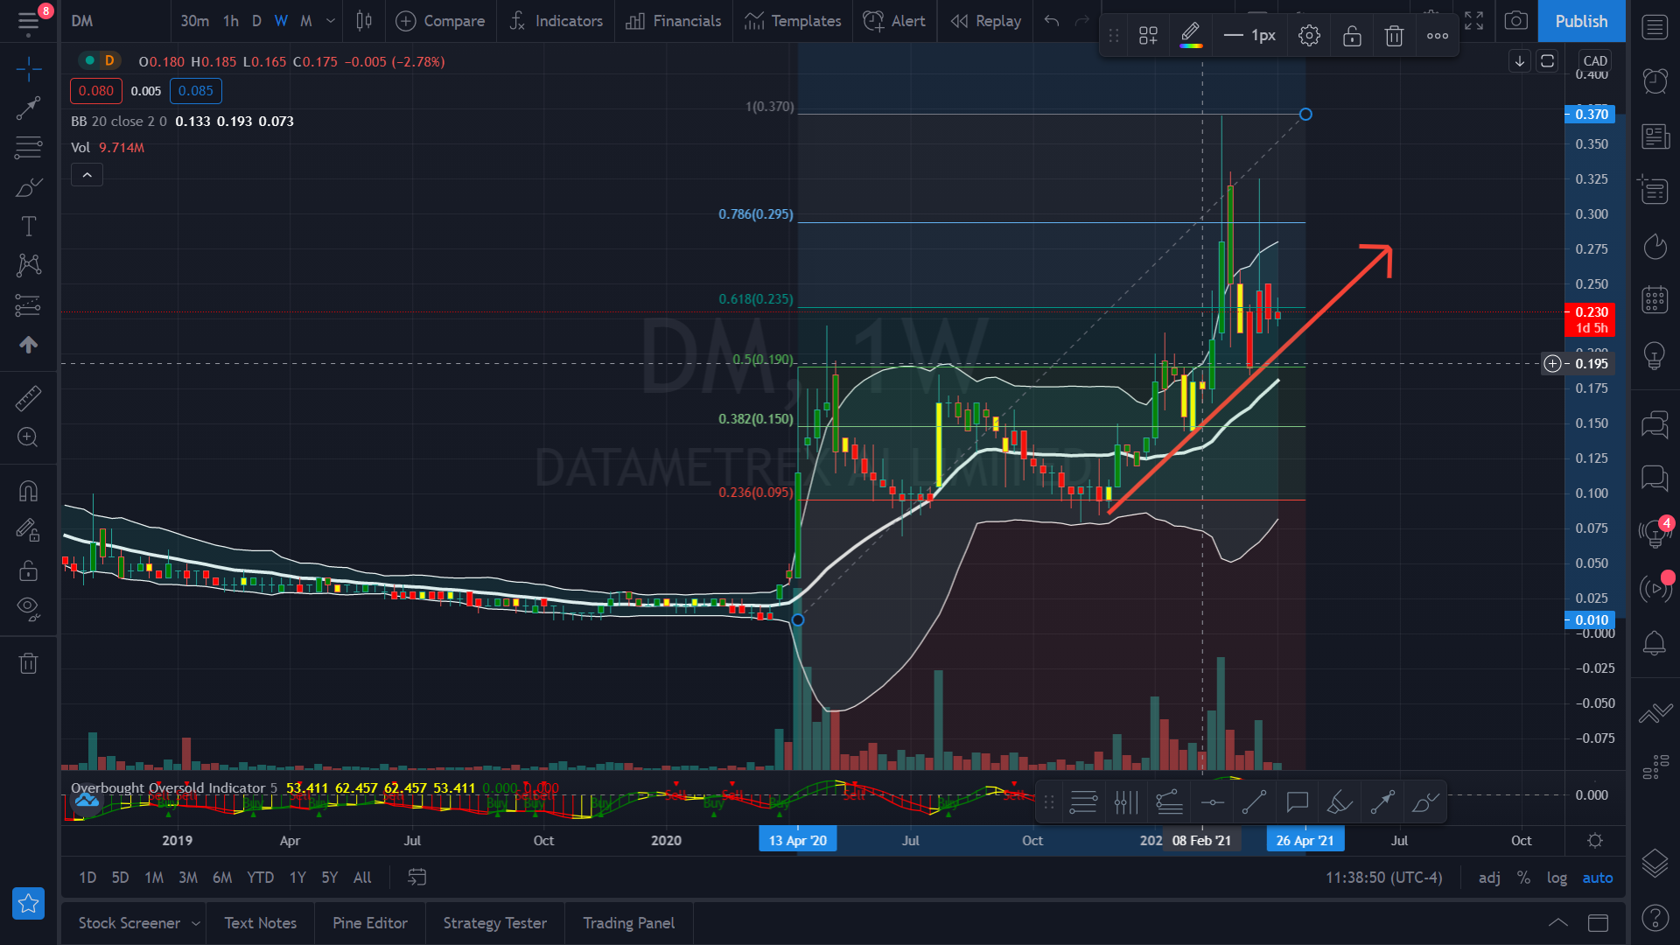Publish the chart idea
This screenshot has height=945, width=1680.
(1580, 20)
